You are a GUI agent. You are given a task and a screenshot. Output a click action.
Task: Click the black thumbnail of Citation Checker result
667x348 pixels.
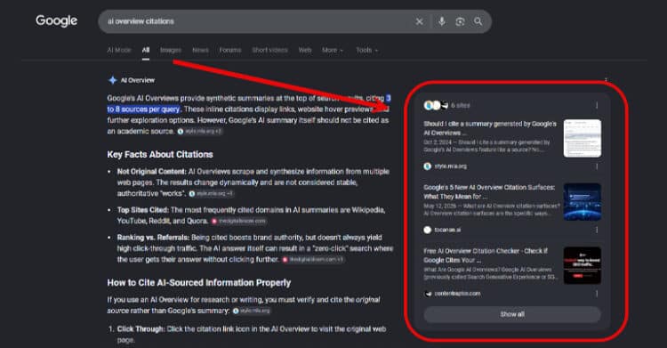click(583, 265)
